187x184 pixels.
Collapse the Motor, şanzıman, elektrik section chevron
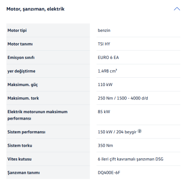(177, 9)
